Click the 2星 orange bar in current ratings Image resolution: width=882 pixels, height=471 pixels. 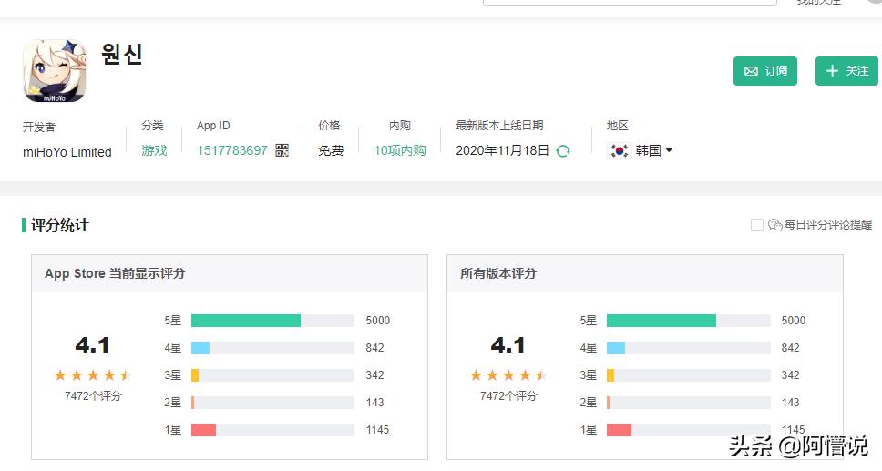(x=193, y=403)
